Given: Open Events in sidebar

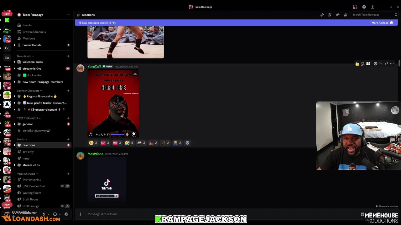Looking at the screenshot, I should [27, 25].
